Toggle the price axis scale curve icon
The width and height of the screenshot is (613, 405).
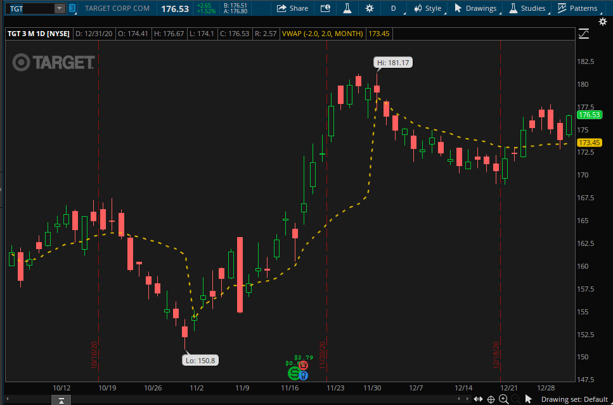[584, 34]
